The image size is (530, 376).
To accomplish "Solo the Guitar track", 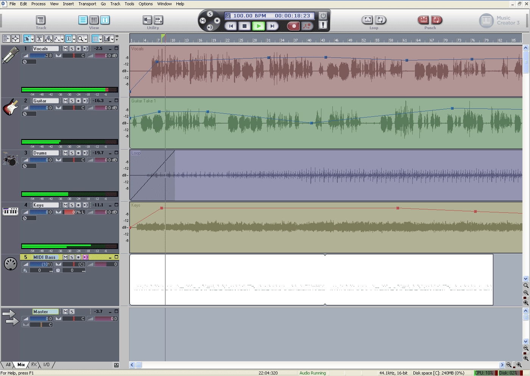I will click(x=72, y=101).
